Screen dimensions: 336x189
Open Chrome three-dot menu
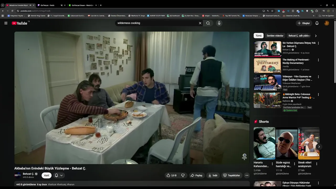pyautogui.click(x=333, y=11)
